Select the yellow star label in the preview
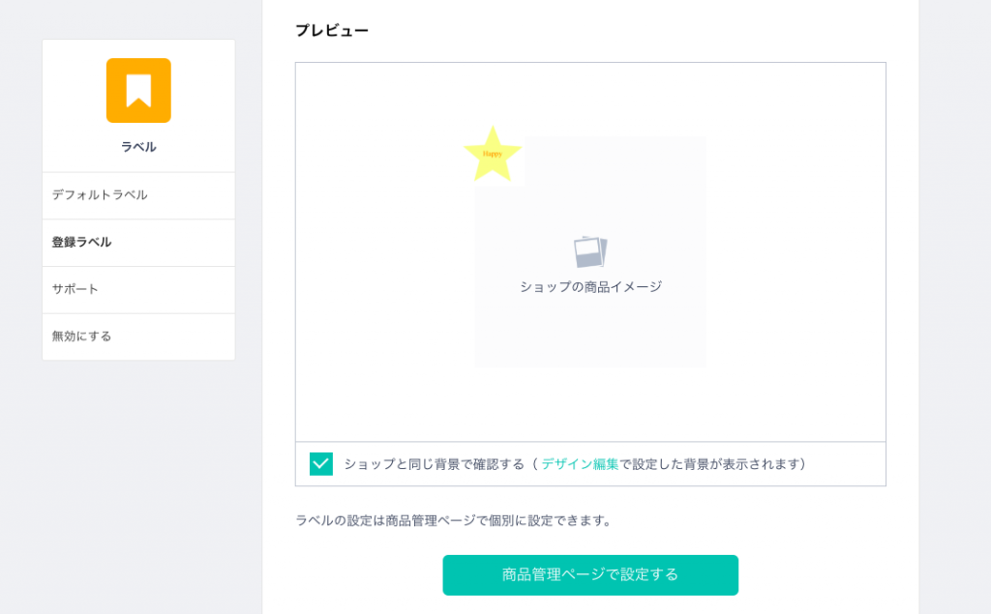The width and height of the screenshot is (991, 614). pos(493,153)
